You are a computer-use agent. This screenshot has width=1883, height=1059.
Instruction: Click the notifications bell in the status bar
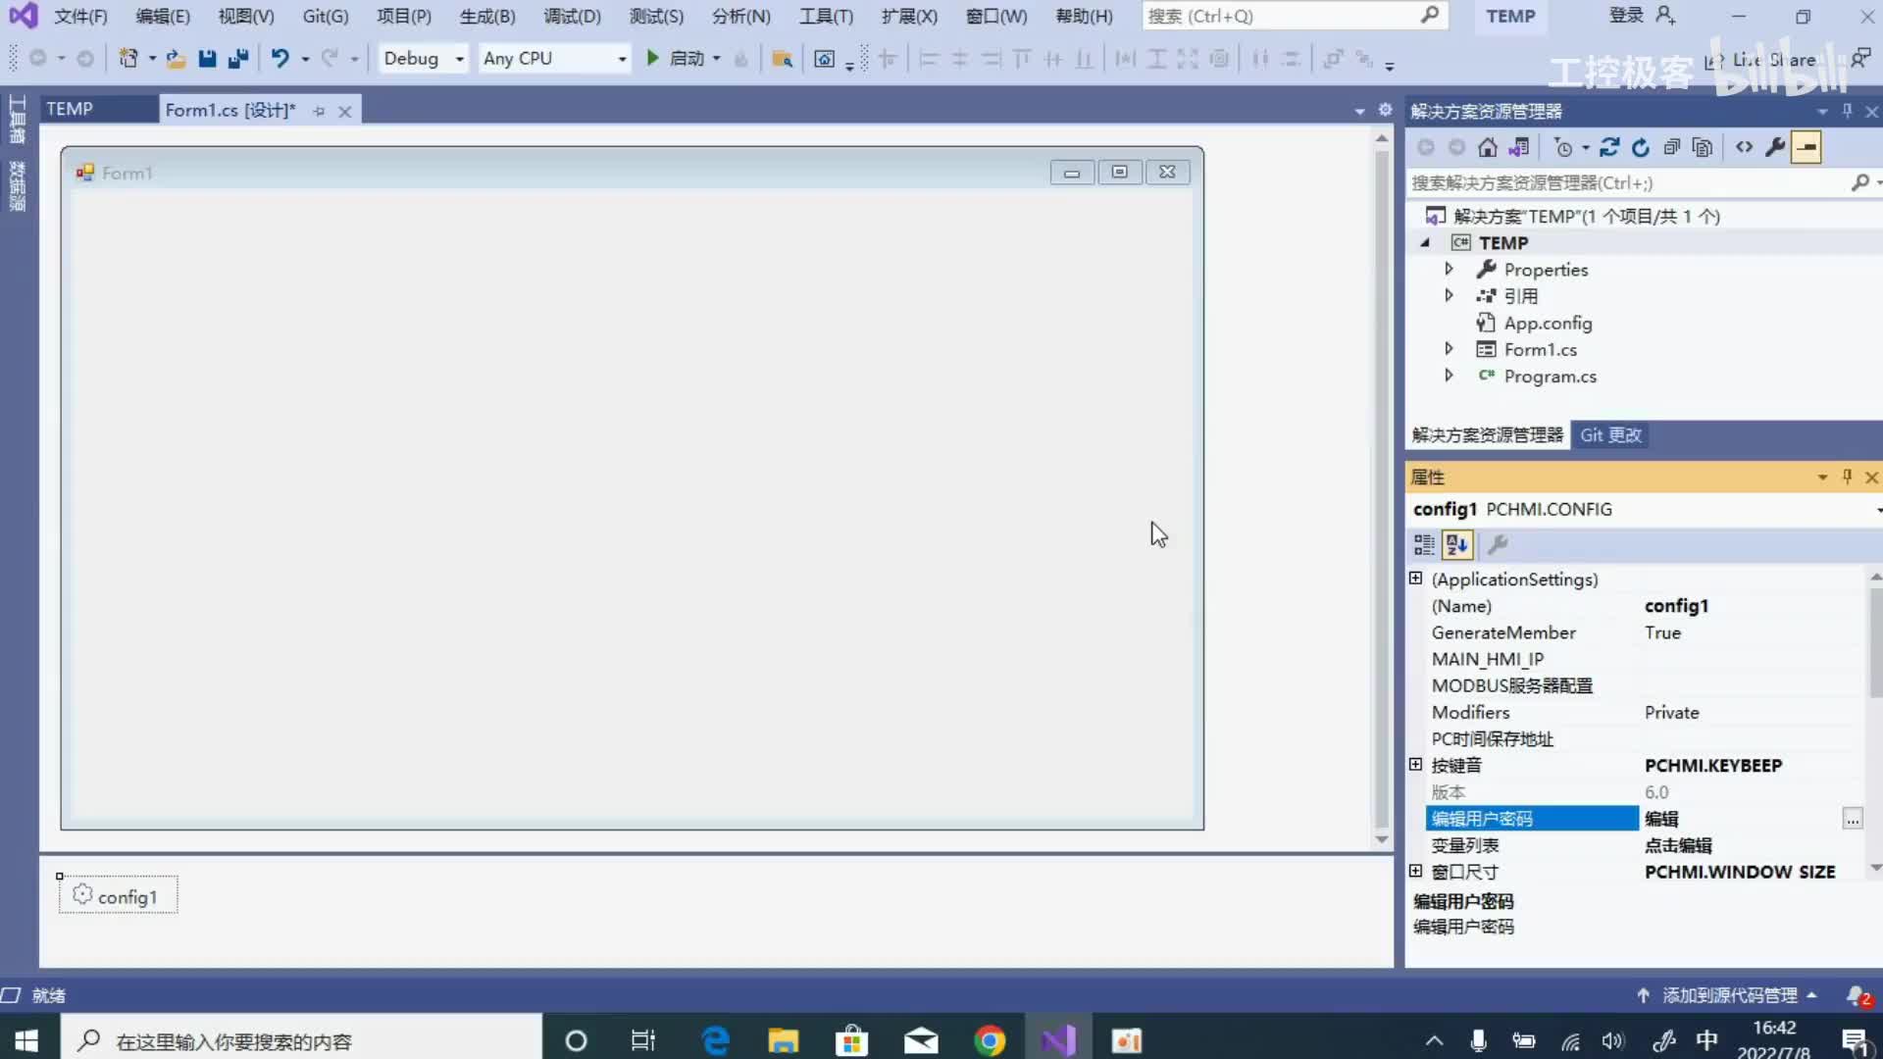[x=1858, y=996]
